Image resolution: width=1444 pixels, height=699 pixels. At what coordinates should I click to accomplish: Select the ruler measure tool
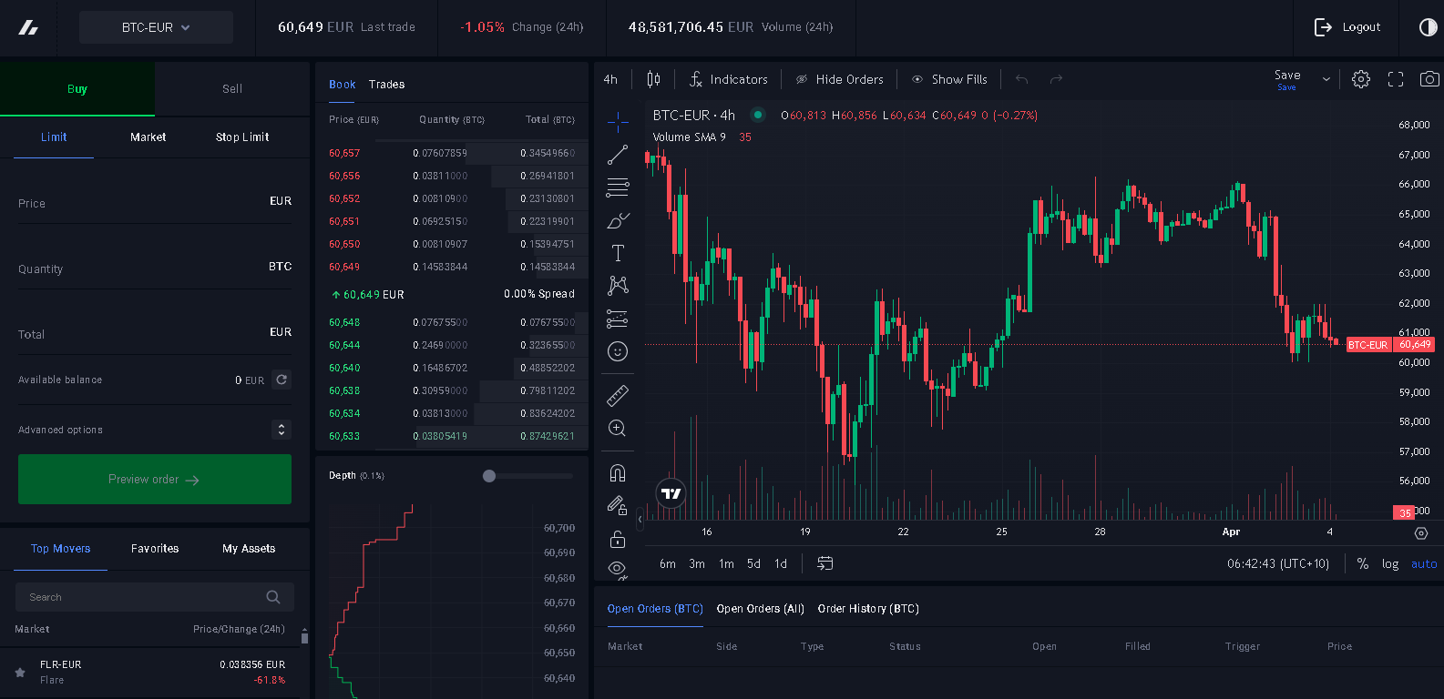point(618,395)
